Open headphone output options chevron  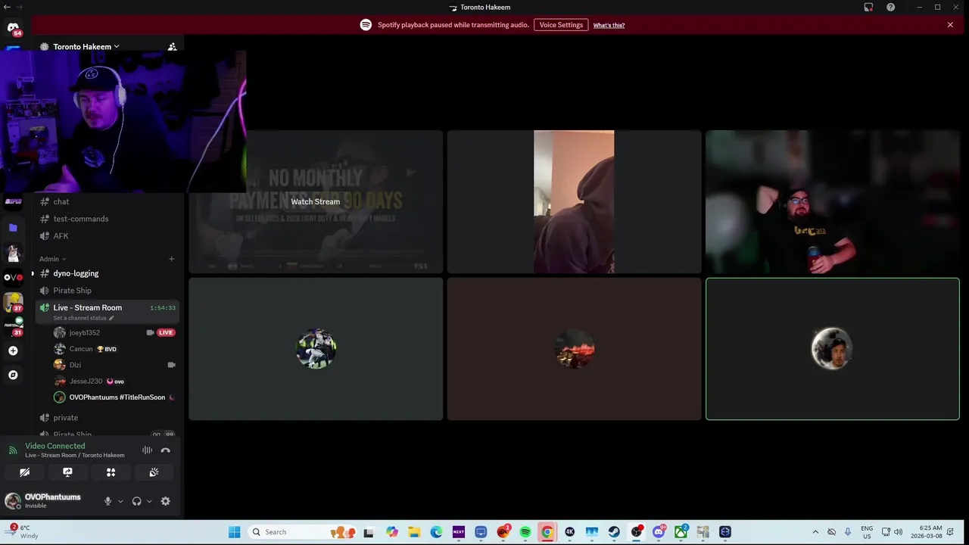pos(149,501)
